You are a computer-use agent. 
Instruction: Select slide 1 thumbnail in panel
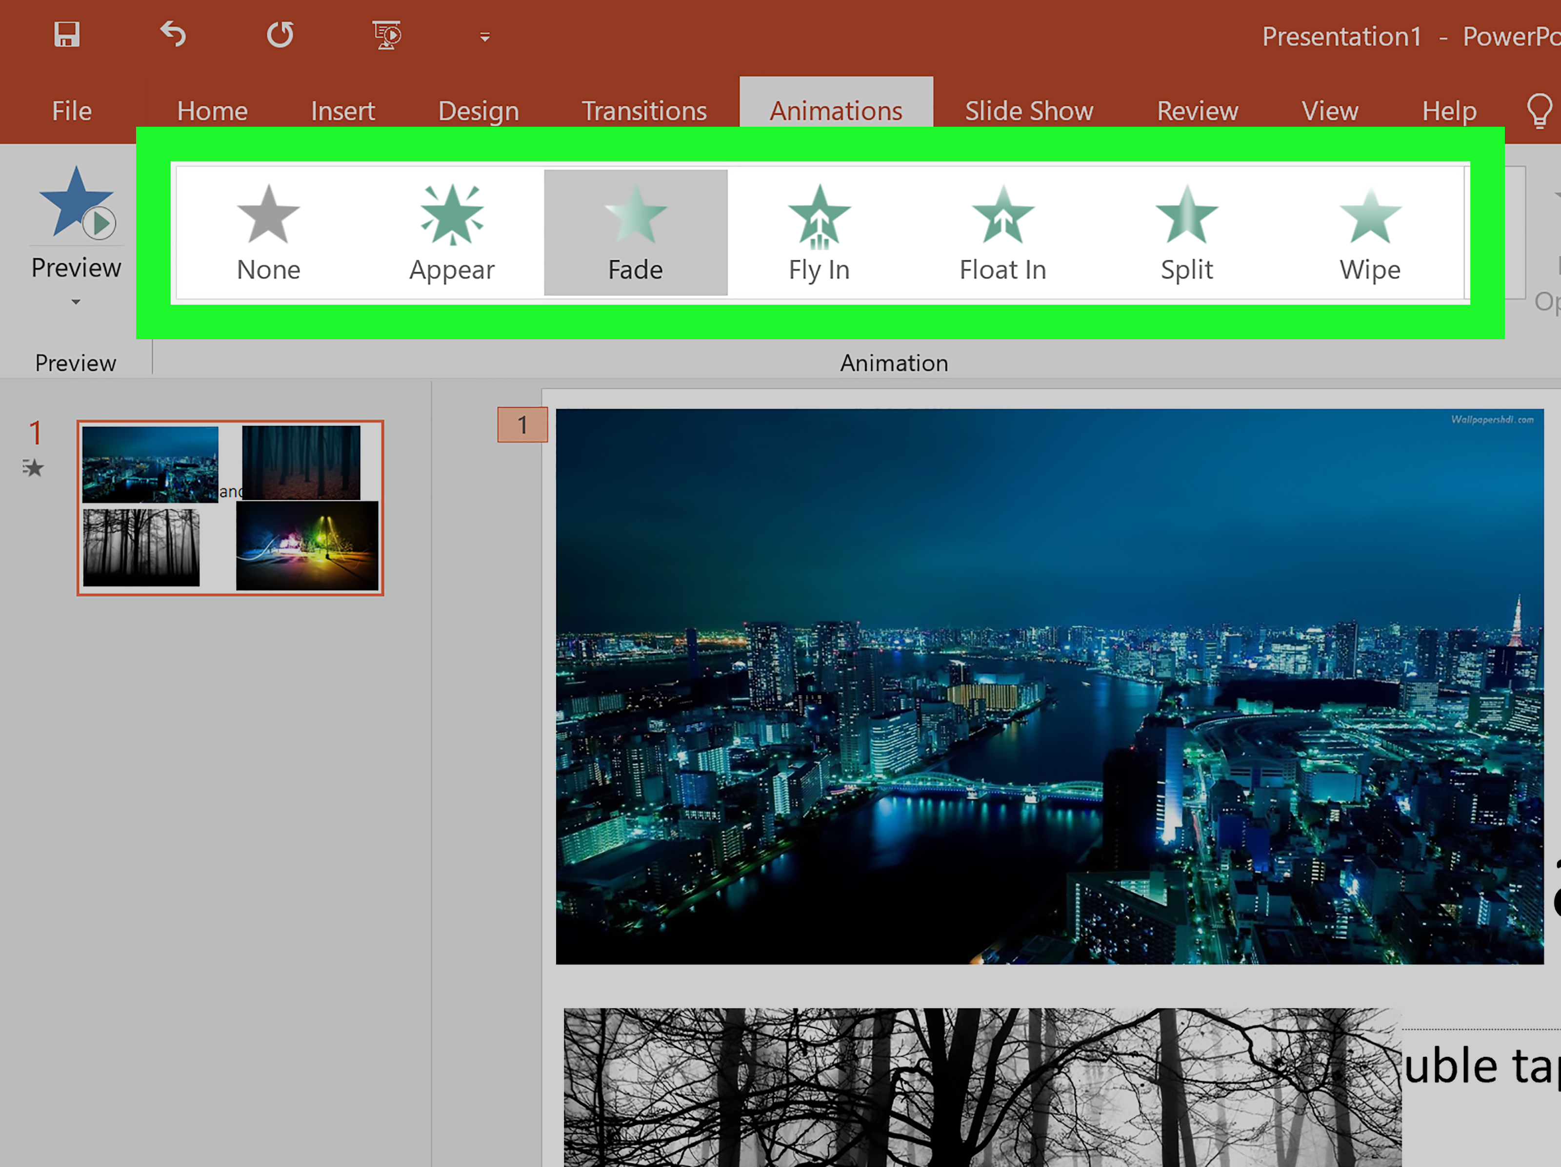pyautogui.click(x=230, y=507)
